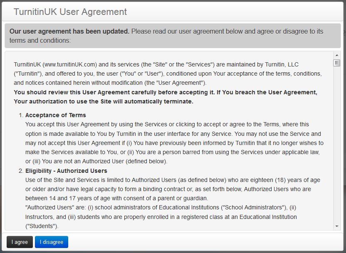Click the Acceptance of Terms heading
Image resolution: width=346 pixels, height=253 pixels.
tap(56, 115)
